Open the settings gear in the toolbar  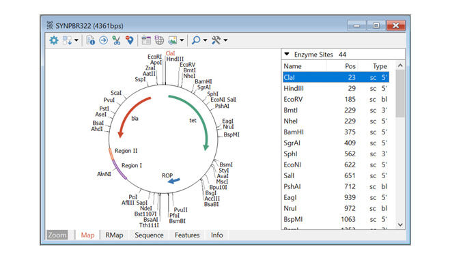(x=54, y=40)
